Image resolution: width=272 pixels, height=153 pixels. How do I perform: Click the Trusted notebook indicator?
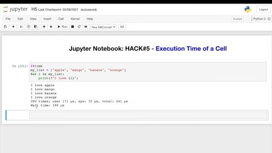point(237,19)
